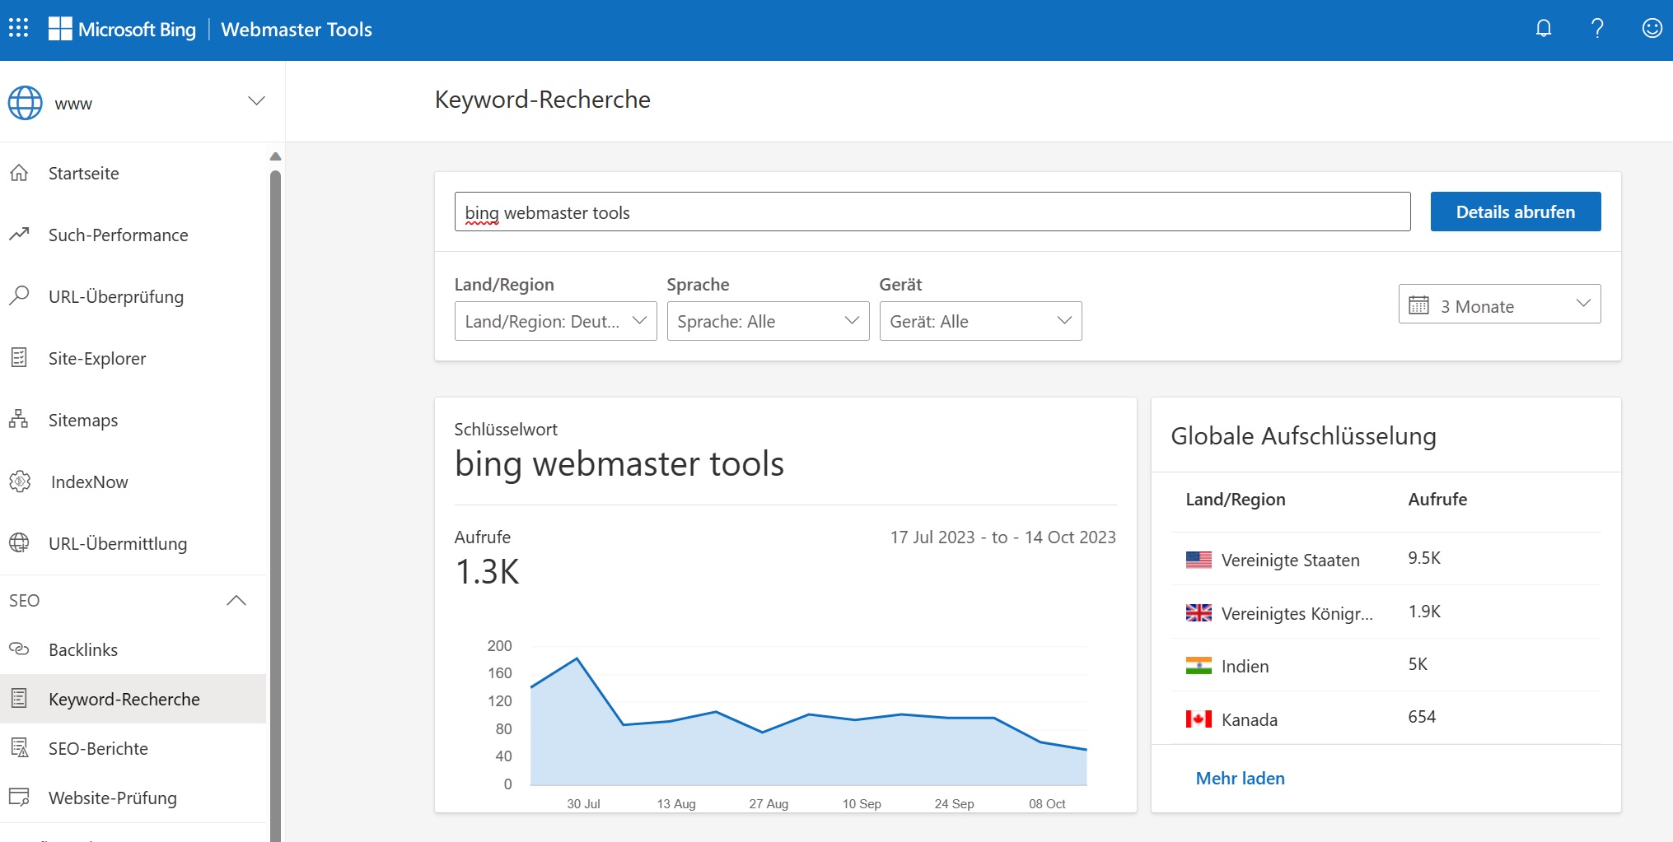The image size is (1673, 842).
Task: Open the Land/Region: Deut... dropdown
Action: 555,321
